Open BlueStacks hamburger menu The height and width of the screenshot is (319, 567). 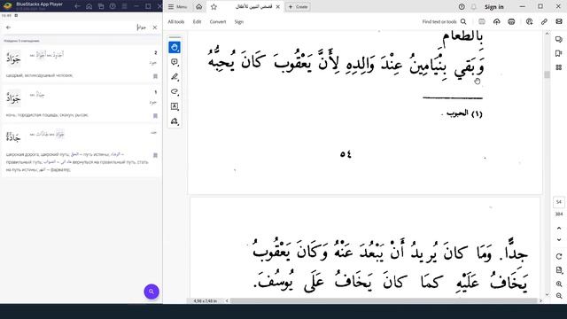(124, 6)
